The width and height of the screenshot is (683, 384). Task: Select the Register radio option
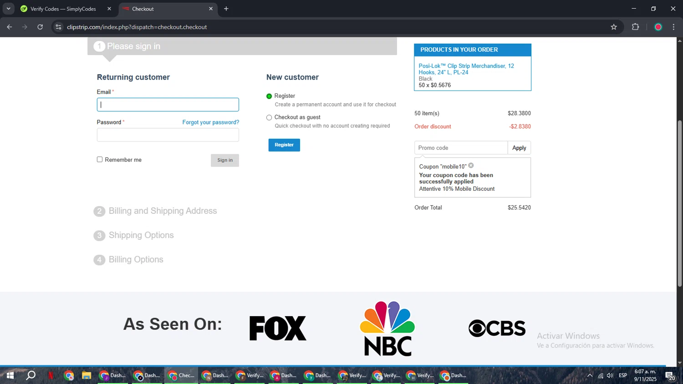[x=269, y=96]
